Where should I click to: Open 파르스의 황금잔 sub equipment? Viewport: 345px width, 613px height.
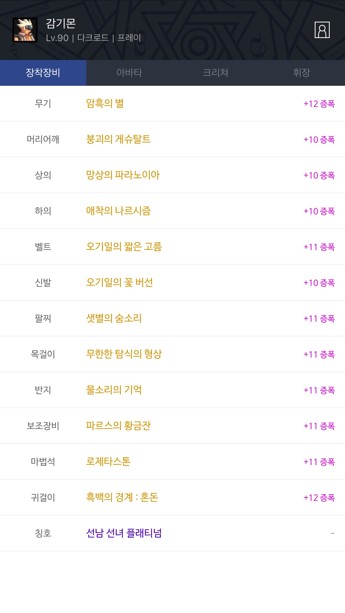pyautogui.click(x=118, y=426)
